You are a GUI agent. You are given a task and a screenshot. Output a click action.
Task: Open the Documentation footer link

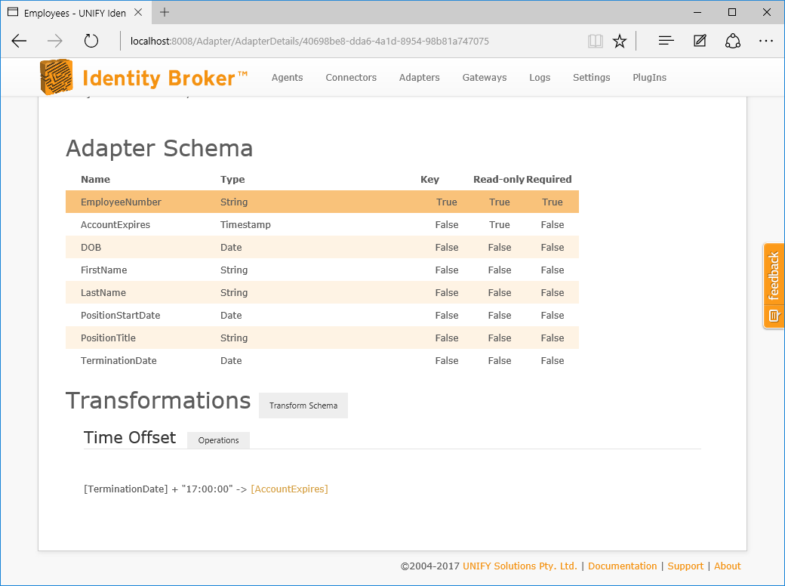(x=622, y=566)
